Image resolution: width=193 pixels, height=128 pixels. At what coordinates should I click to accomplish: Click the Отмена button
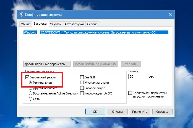pyautogui.click(x=118, y=112)
